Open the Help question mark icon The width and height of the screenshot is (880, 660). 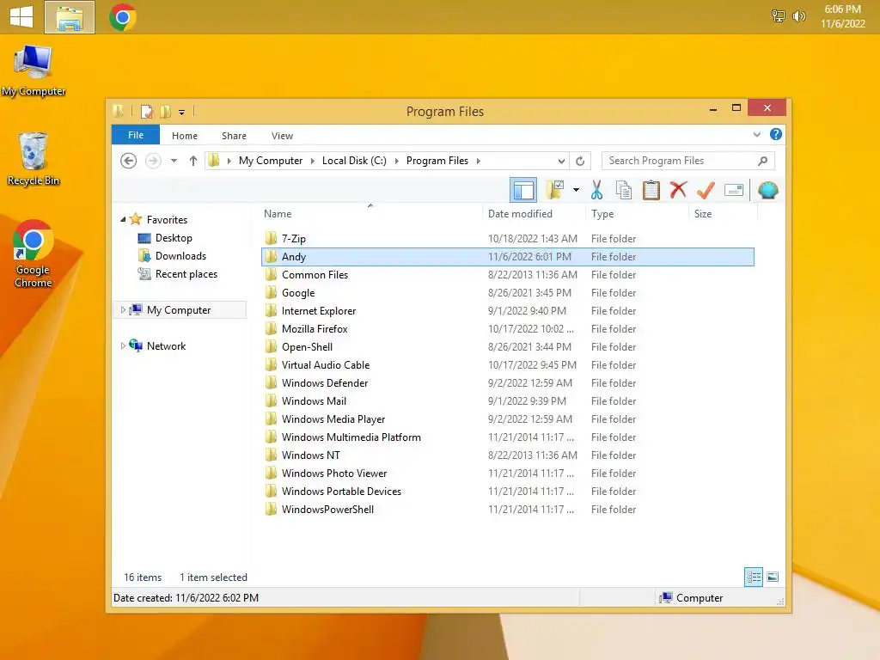click(x=776, y=135)
